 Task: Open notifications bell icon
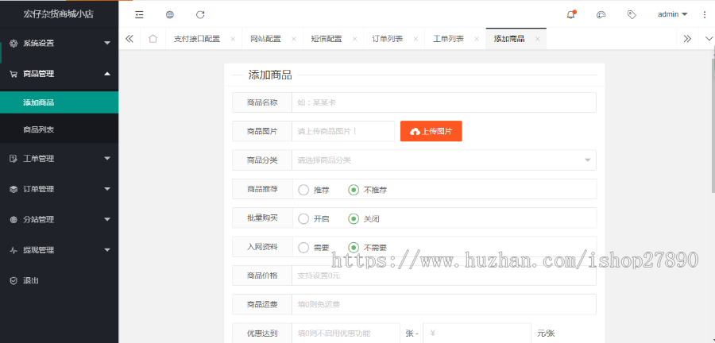tap(571, 14)
